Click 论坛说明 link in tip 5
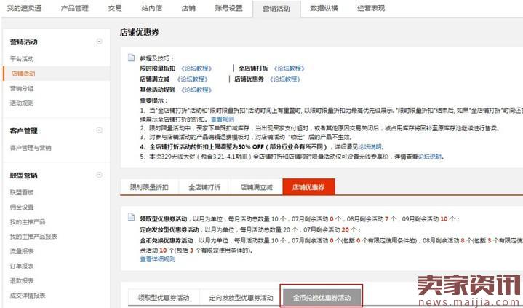Image resolution: width=523 pixels, height=308 pixels. coord(430,157)
